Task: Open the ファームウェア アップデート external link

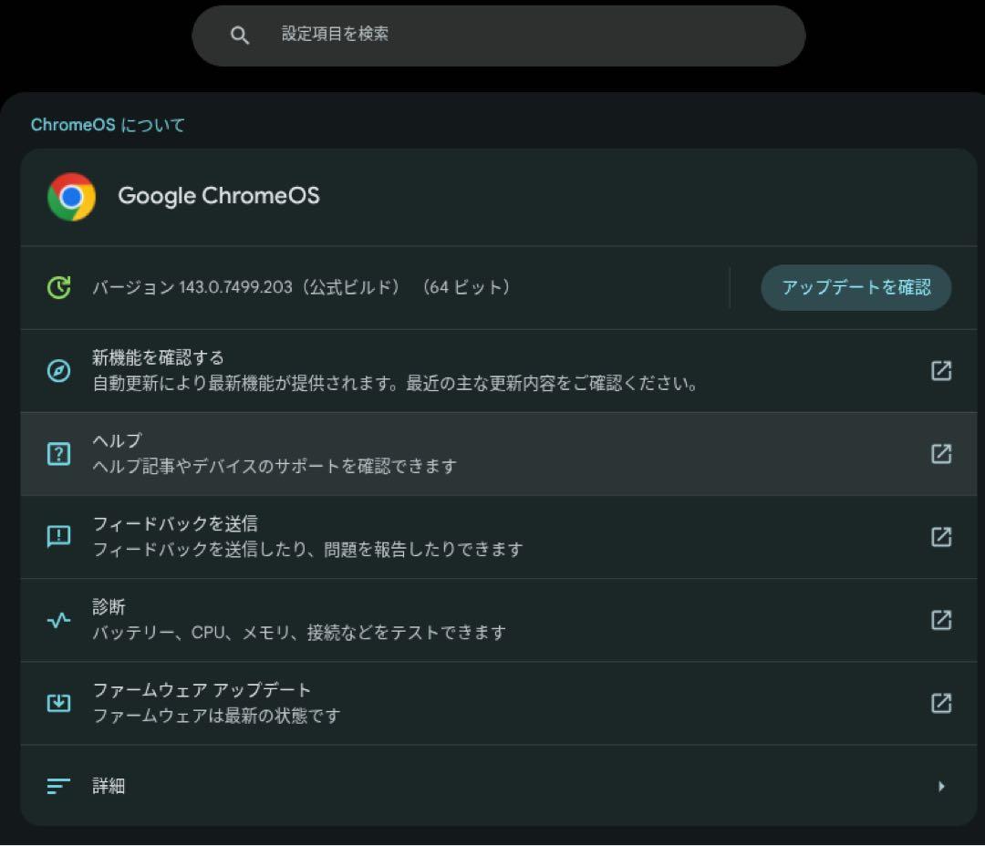Action: click(x=941, y=703)
